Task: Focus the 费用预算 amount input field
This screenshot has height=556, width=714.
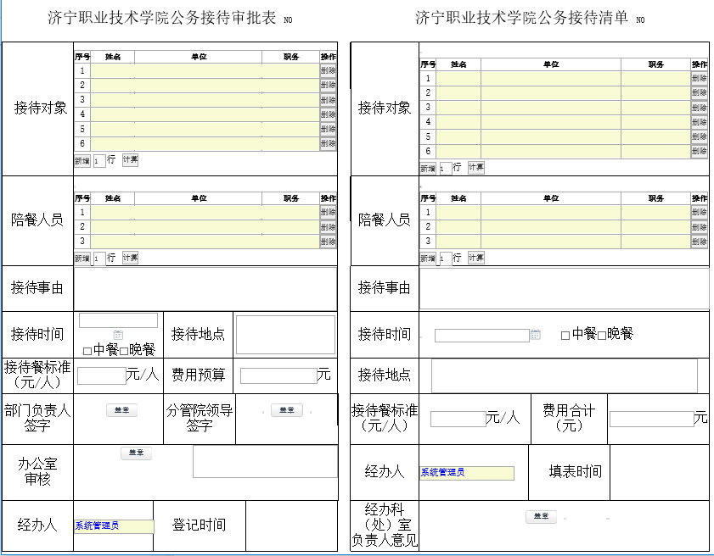Action: tap(278, 375)
